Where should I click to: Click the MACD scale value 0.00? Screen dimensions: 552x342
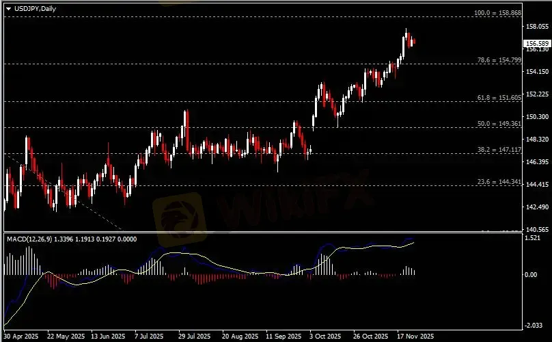531,275
